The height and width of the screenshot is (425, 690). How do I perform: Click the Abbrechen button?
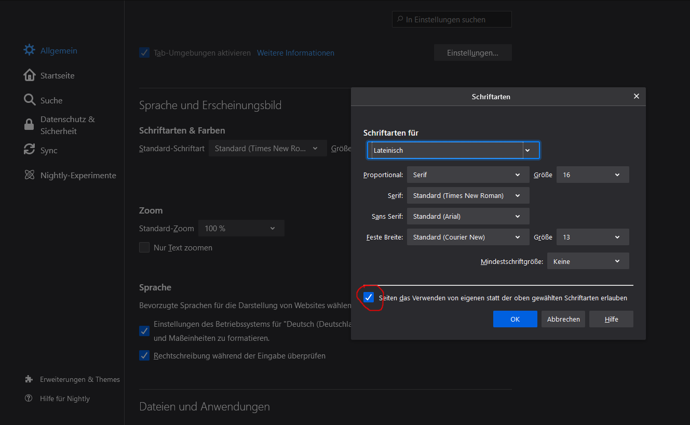click(563, 319)
